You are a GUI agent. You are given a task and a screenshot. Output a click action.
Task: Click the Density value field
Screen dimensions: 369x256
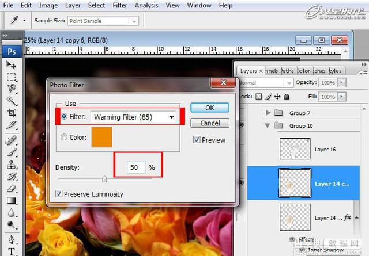pyautogui.click(x=136, y=167)
